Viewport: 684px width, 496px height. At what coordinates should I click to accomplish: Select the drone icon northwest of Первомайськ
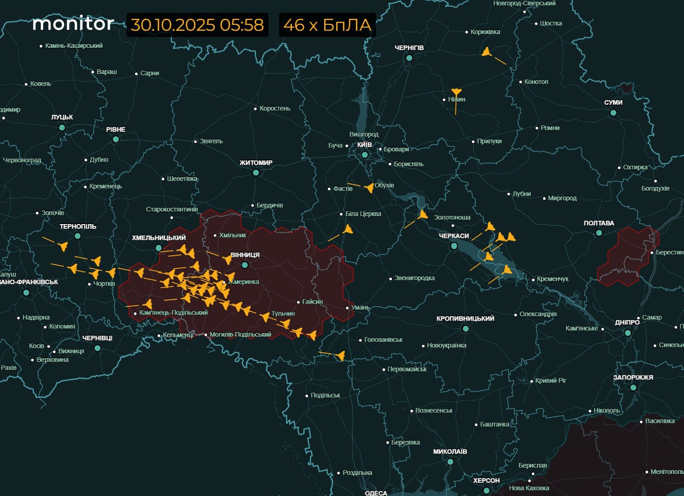(340, 355)
